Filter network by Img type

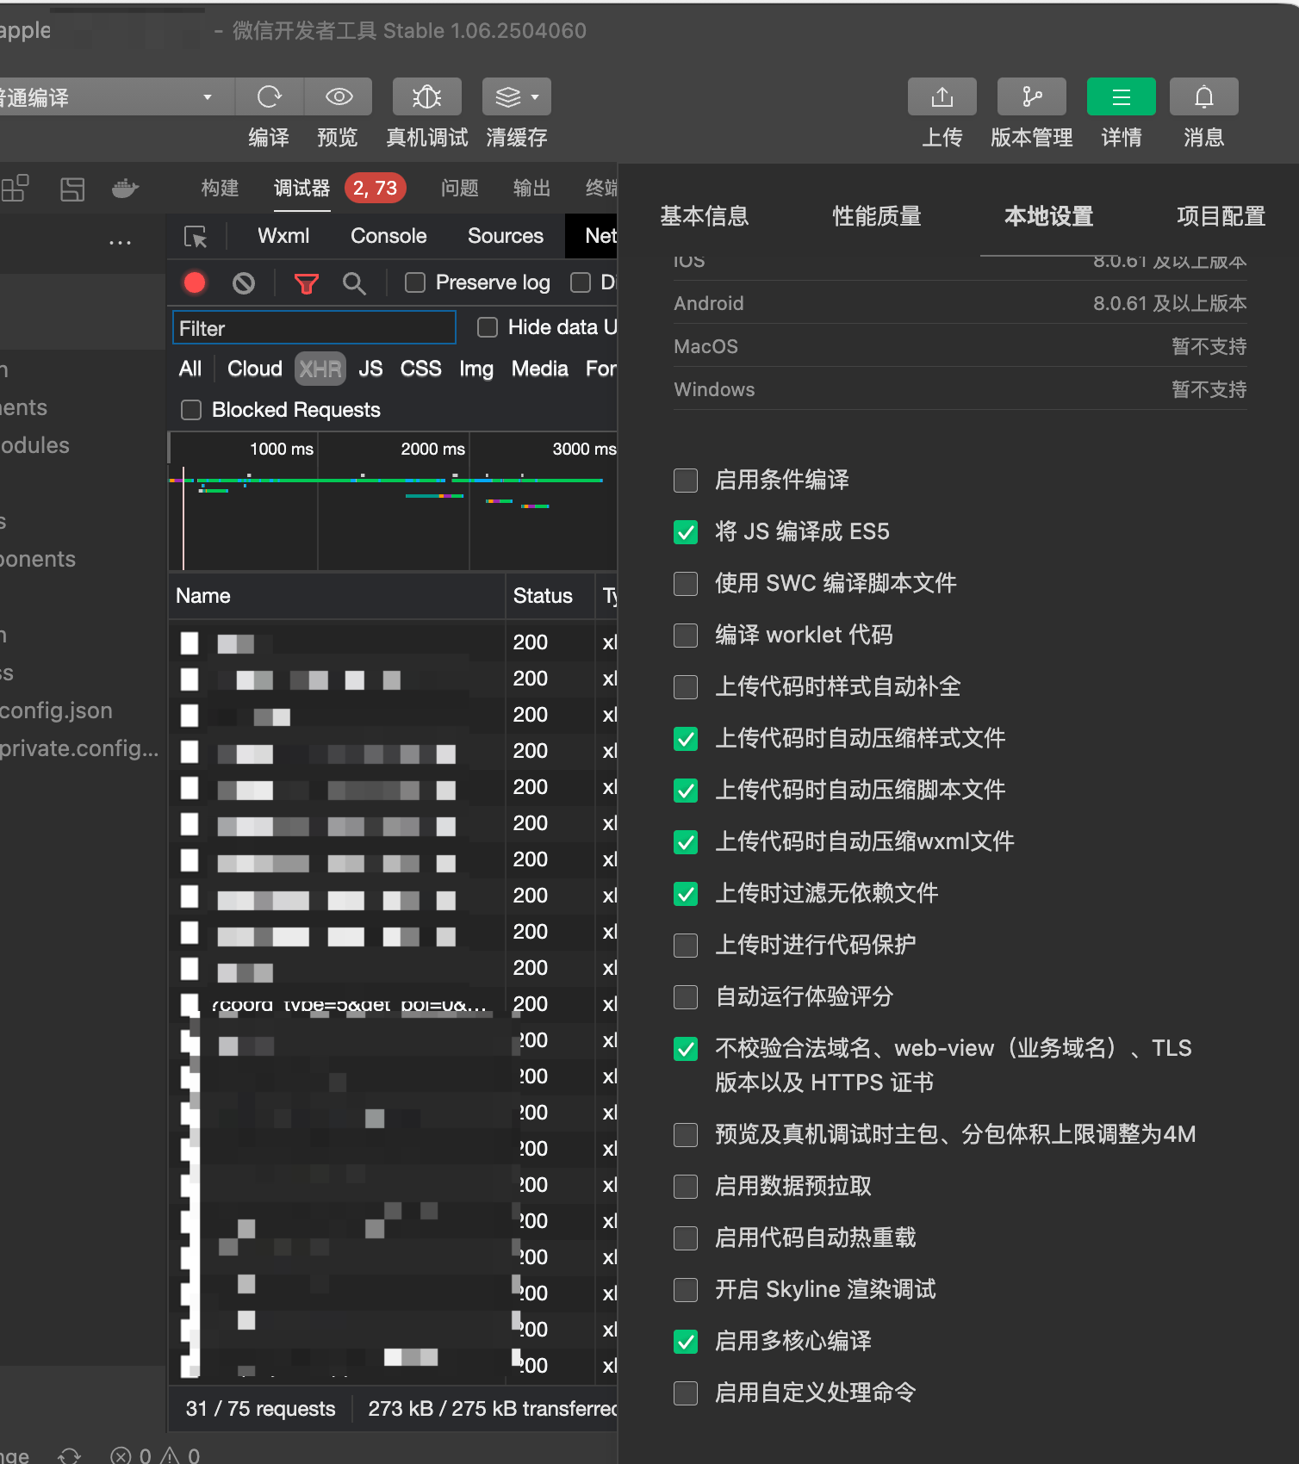click(476, 369)
